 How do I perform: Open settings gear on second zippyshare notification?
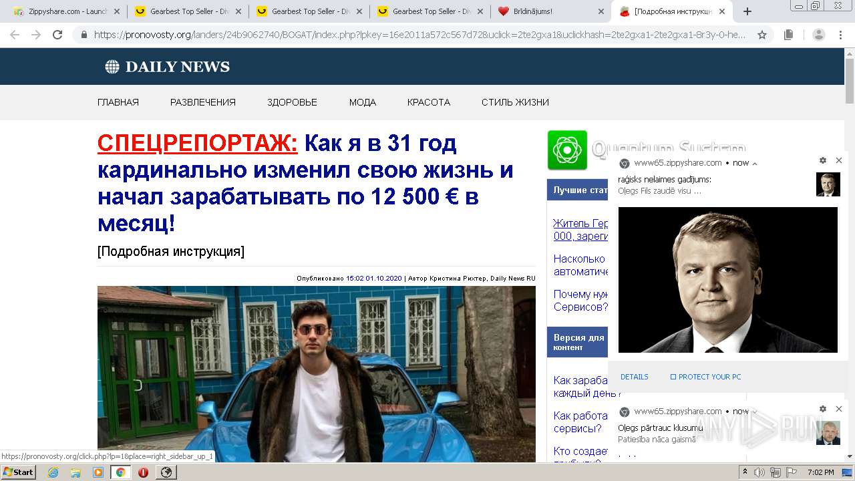pos(823,409)
